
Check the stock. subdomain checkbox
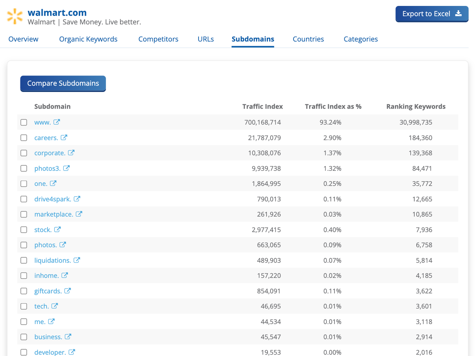tap(24, 230)
